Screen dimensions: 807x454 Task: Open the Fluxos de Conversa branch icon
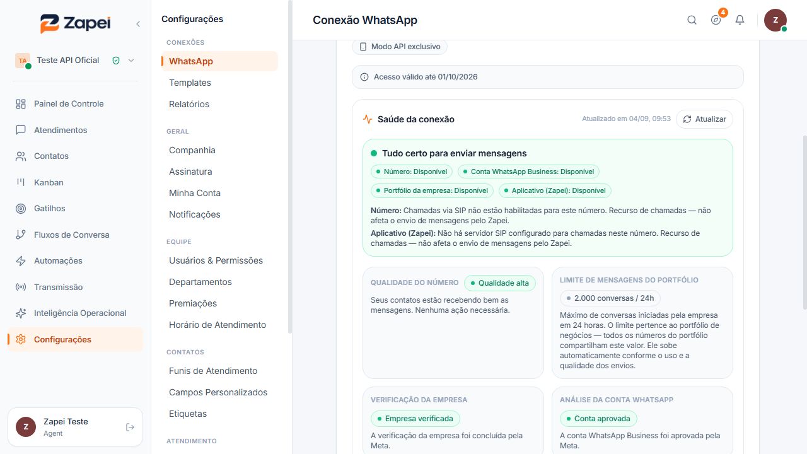21,235
